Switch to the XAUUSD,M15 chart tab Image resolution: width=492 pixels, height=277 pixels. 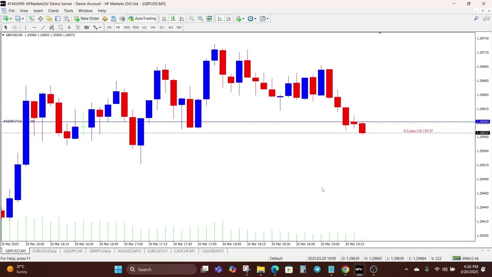[x=129, y=251]
